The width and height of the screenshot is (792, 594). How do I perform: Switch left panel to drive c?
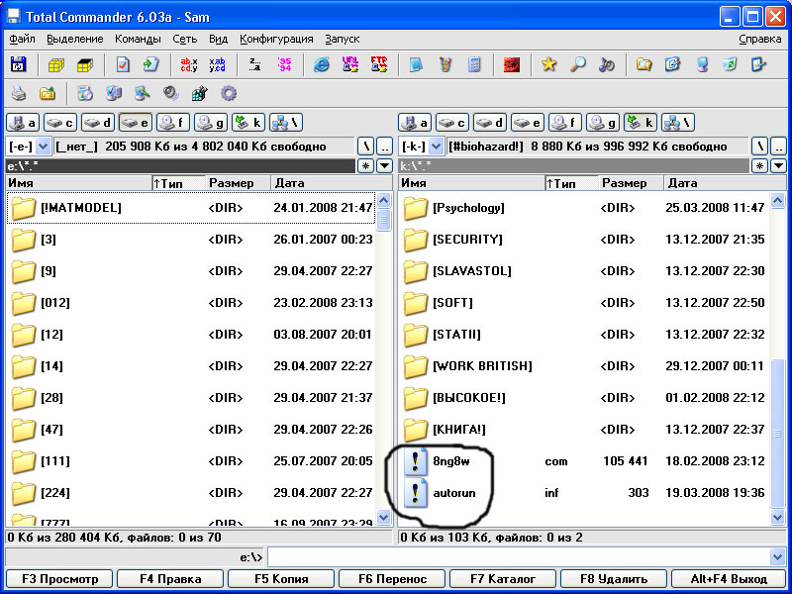pos(60,123)
